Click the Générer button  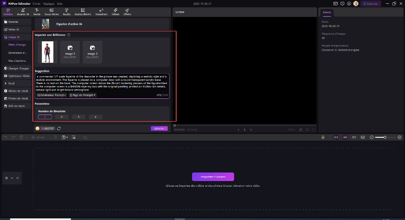point(159,128)
